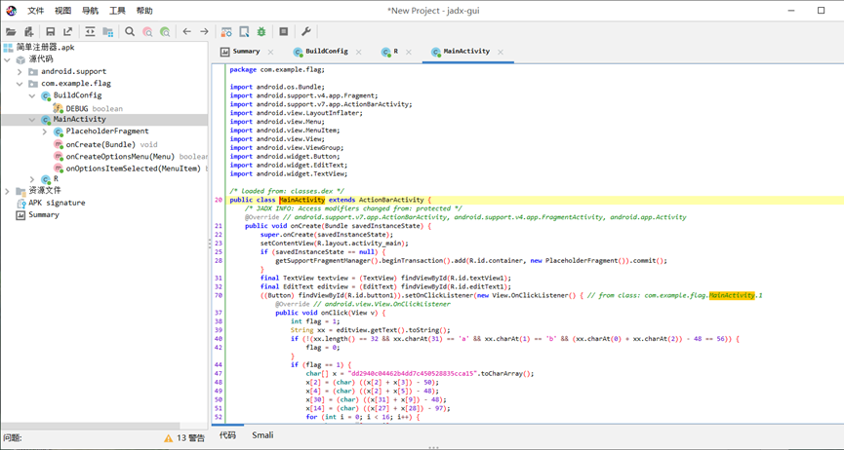Select onCreateOptionsMenu(Menu) in the tree

120,156
